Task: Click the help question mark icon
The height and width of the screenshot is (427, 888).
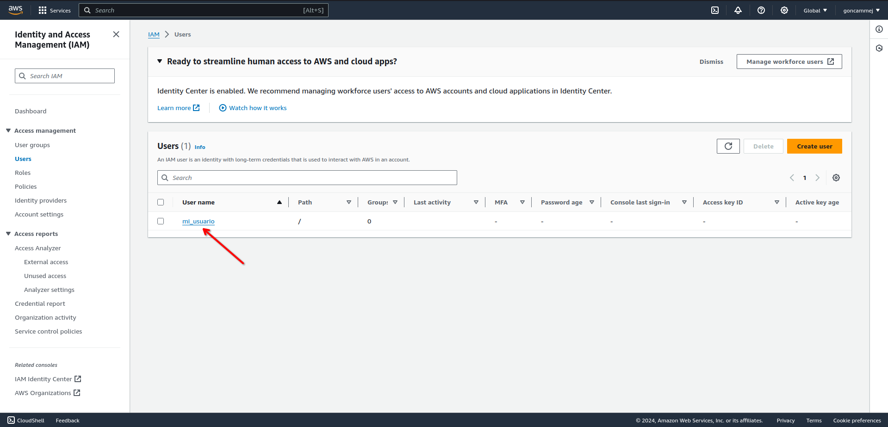Action: point(761,10)
